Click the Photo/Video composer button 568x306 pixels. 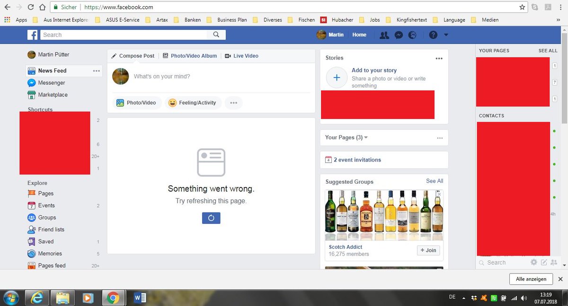pos(137,103)
